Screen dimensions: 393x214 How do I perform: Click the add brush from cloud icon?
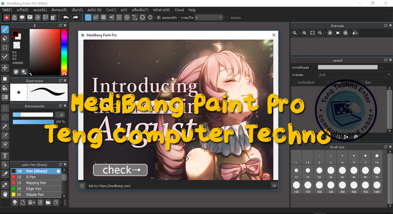(15, 203)
